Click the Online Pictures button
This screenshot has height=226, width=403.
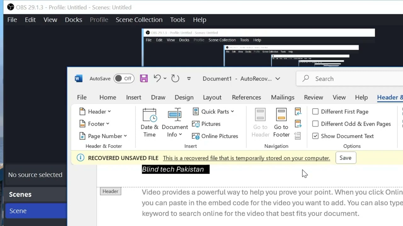[215, 136]
